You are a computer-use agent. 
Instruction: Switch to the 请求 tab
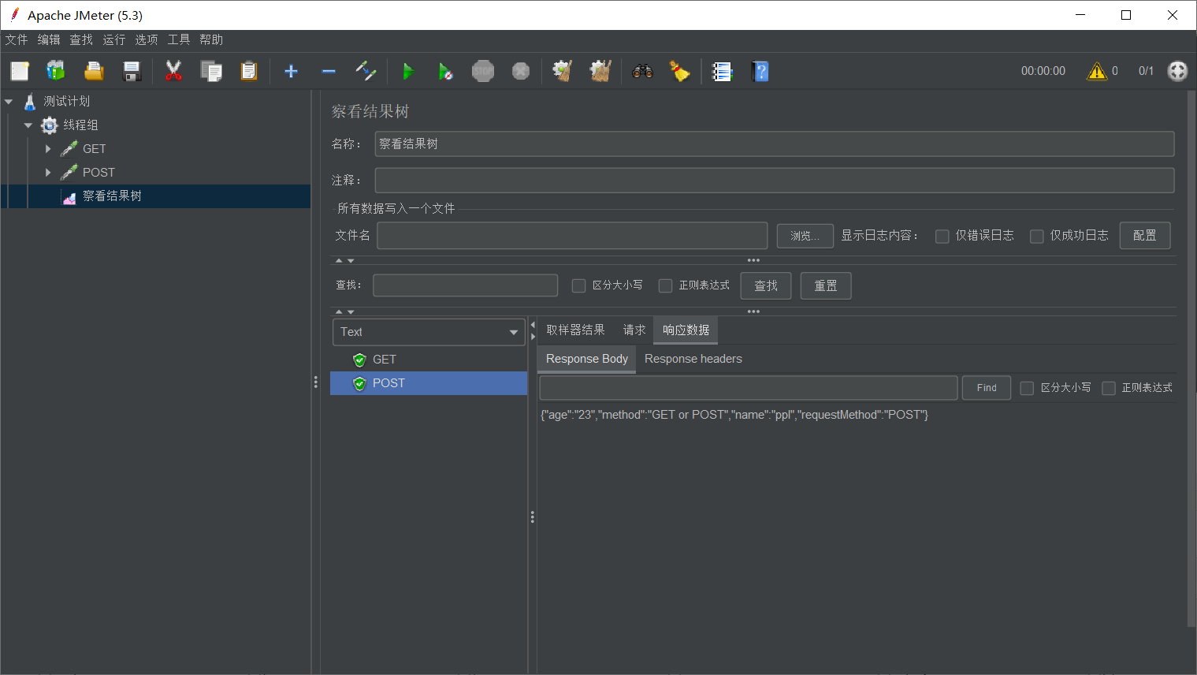pos(634,330)
